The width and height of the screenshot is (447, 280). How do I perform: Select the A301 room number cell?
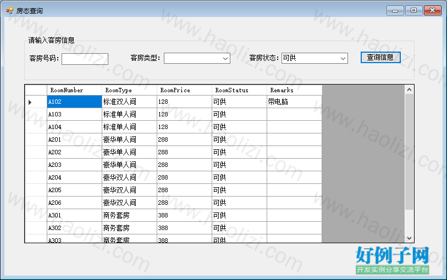point(74,215)
